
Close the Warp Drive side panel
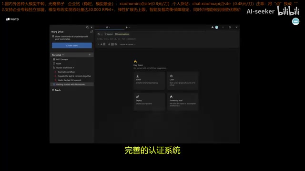pyautogui.click(x=91, y=28)
